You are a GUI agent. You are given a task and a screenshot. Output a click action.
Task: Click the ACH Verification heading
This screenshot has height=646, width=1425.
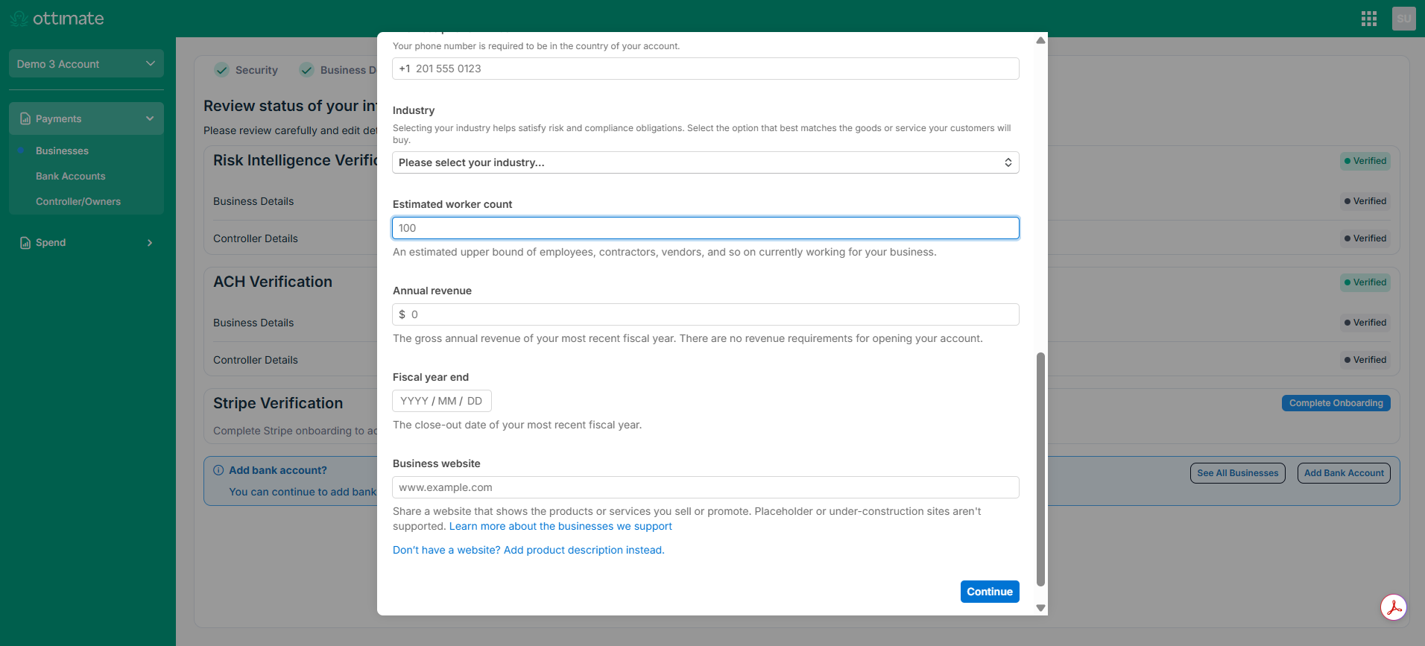click(273, 282)
